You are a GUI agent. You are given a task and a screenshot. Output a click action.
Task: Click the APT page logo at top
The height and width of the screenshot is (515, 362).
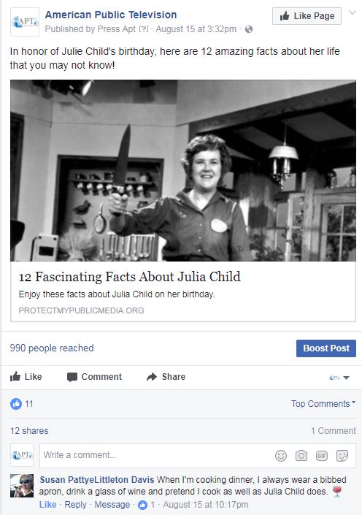[25, 22]
